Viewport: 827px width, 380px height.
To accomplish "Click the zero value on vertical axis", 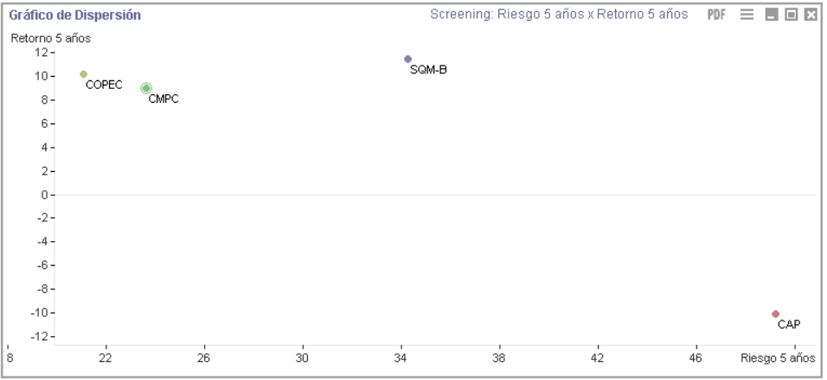I will (x=45, y=194).
